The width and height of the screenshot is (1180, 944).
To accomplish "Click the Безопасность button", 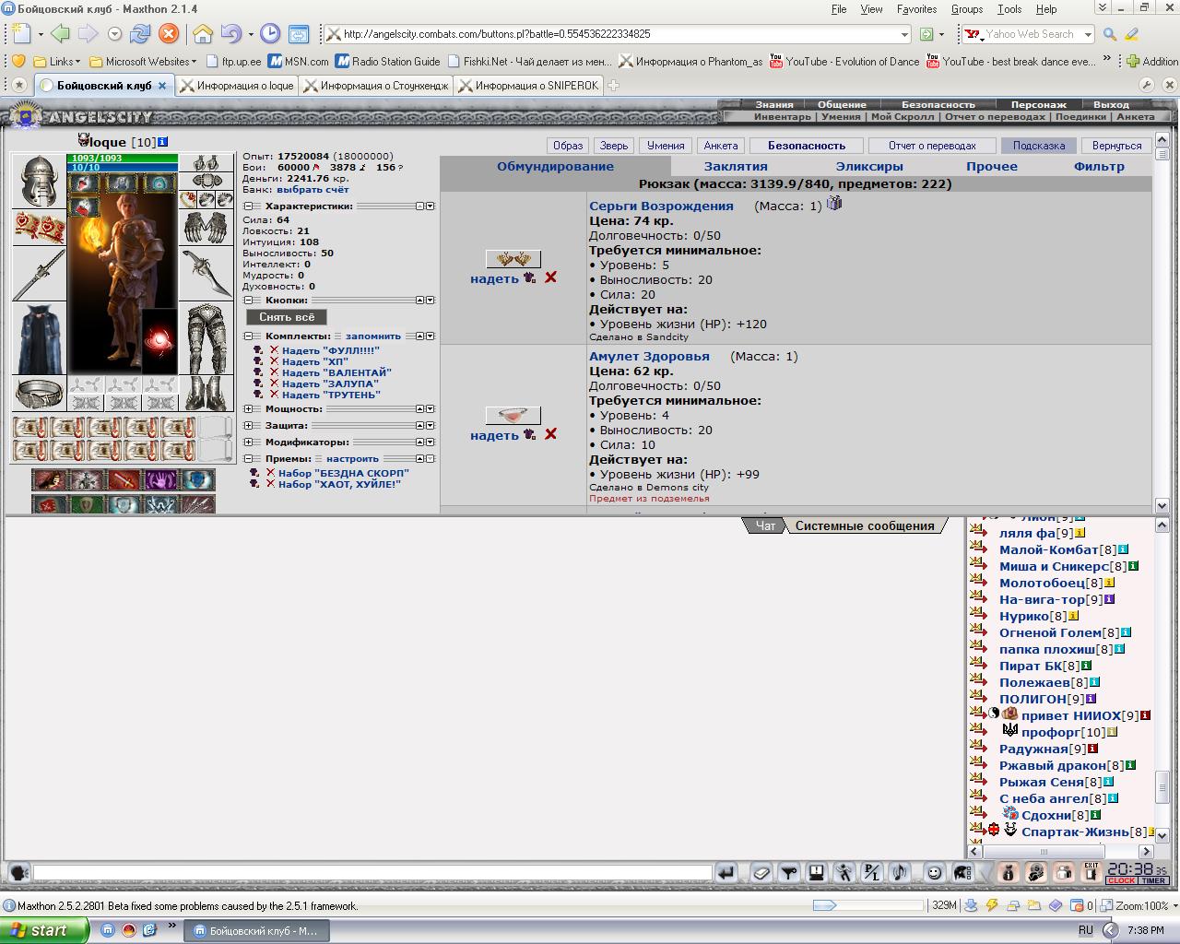I will [807, 146].
